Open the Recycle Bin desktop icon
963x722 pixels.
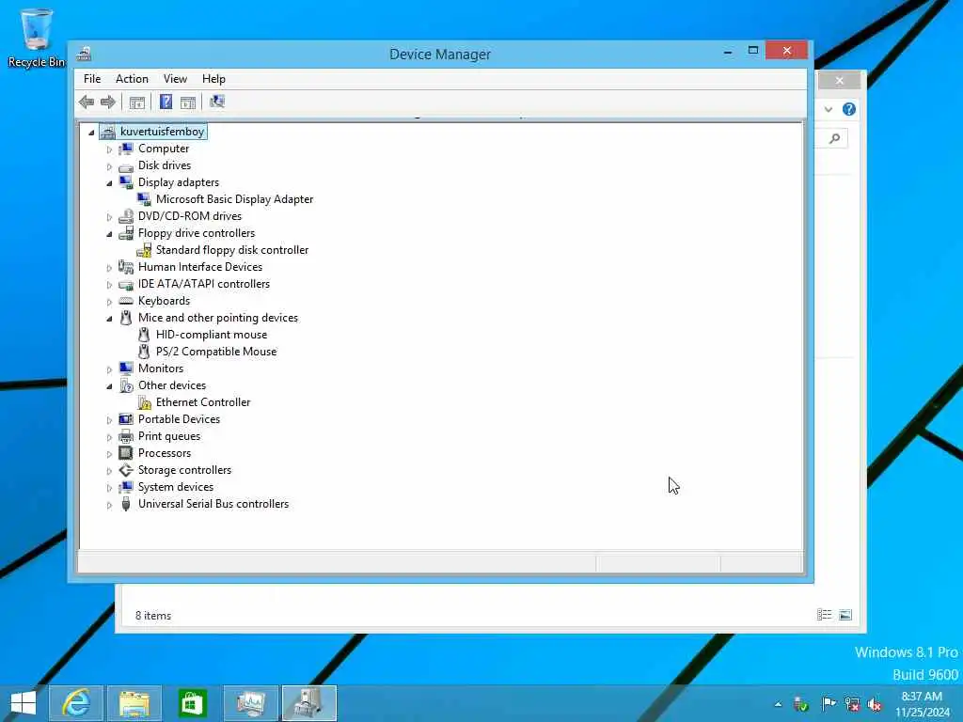pos(37,38)
